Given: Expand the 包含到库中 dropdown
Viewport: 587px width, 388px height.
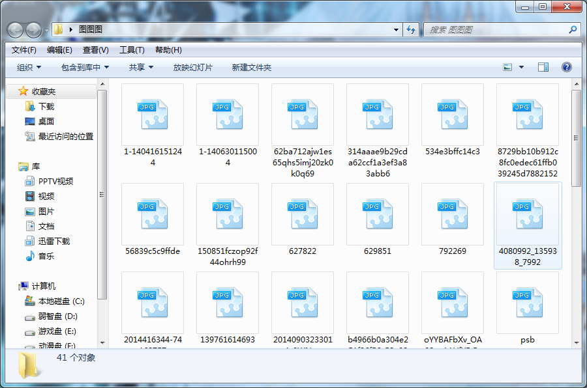Looking at the screenshot, I should [x=85, y=68].
